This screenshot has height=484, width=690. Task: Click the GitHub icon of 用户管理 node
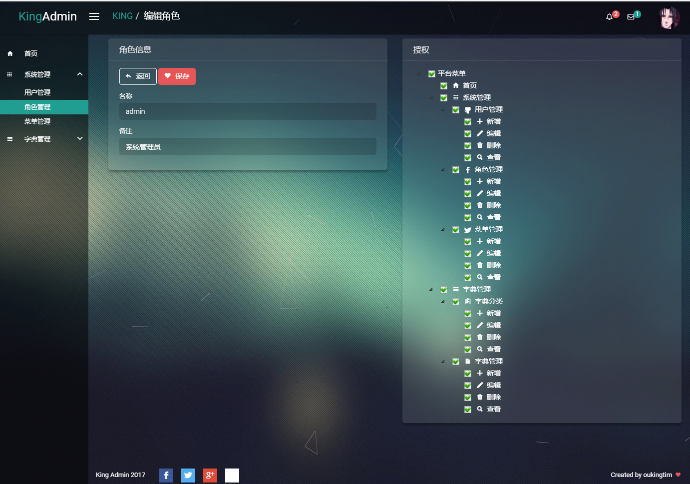click(468, 110)
